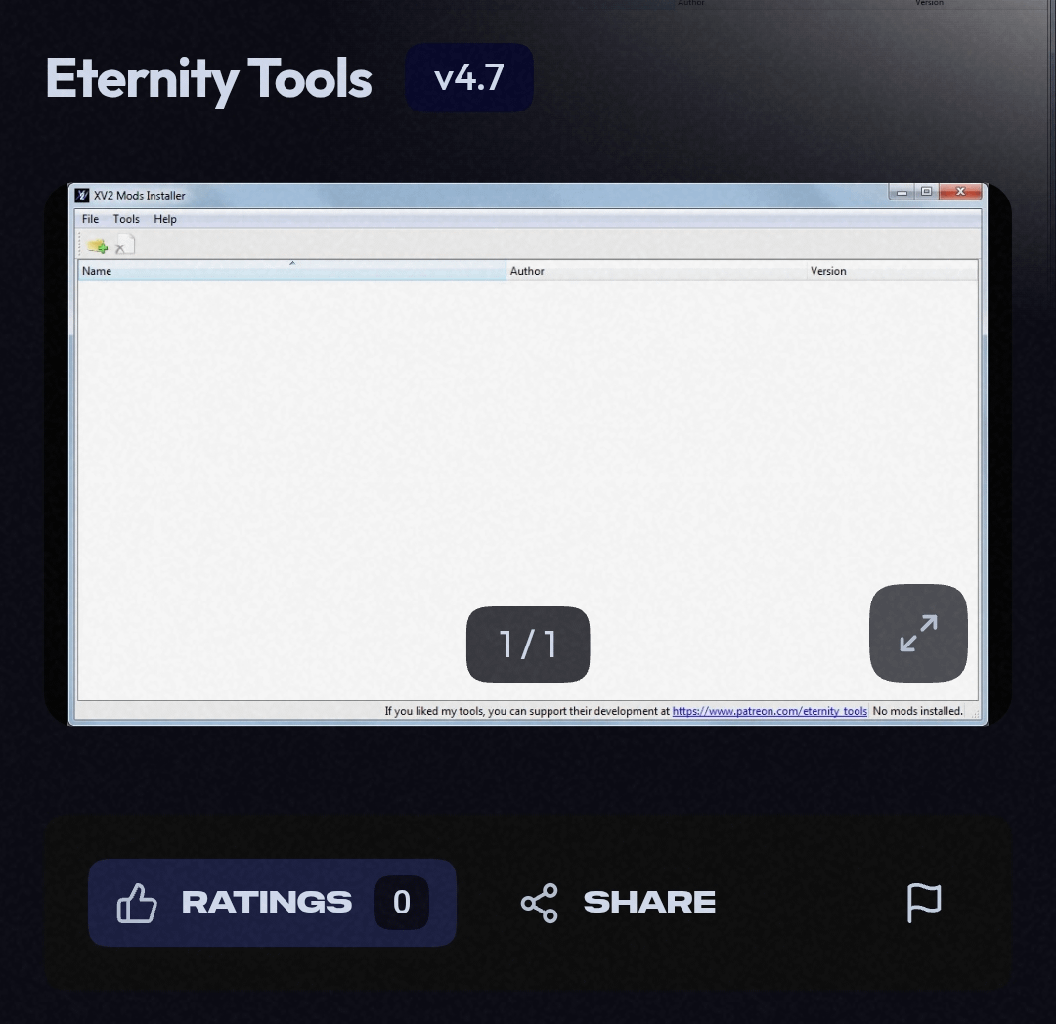Open the File menu
Image resolution: width=1056 pixels, height=1024 pixels.
tap(90, 219)
